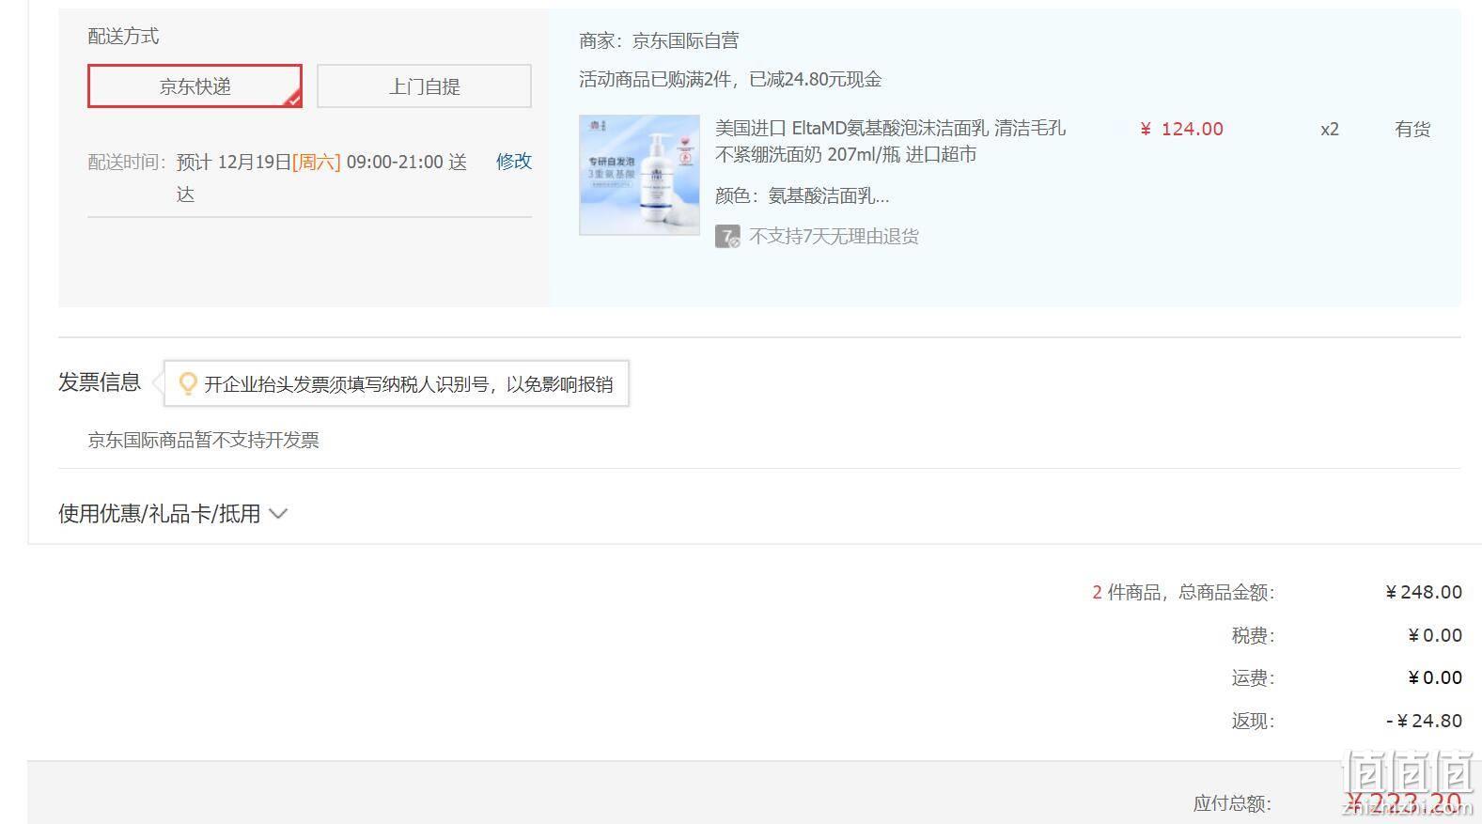Click the 京东国际商品暂不支持开发票 notice
Screen dimensions: 1482x824
203,440
